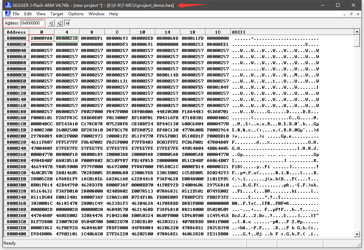
Task: Click address row 8000340
Action: (x=16, y=197)
